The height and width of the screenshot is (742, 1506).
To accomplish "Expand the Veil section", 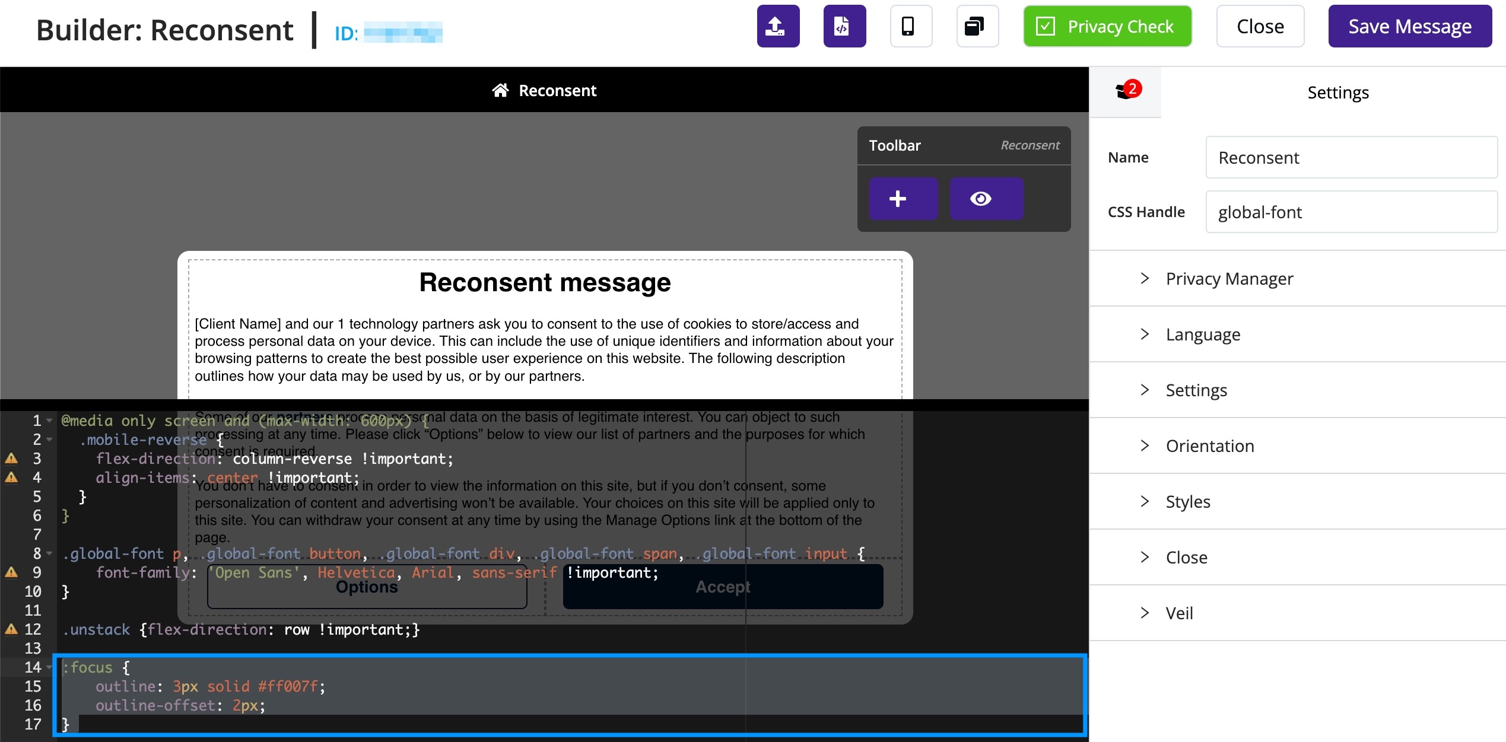I will pyautogui.click(x=1298, y=613).
